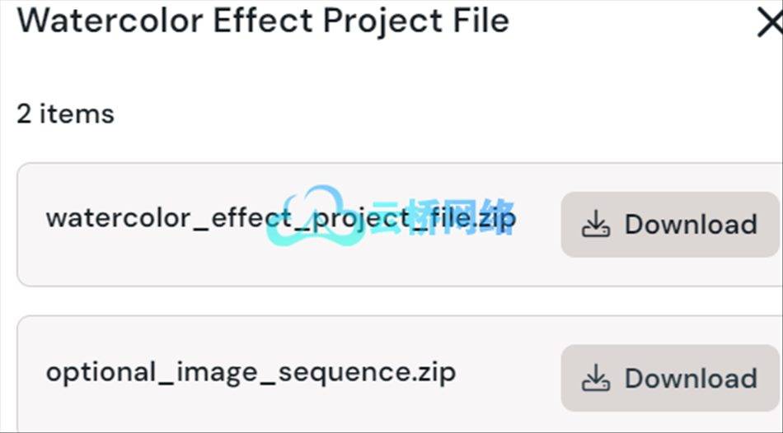Click the 'watercolor' word in first filename
The height and width of the screenshot is (433, 783).
(119, 219)
